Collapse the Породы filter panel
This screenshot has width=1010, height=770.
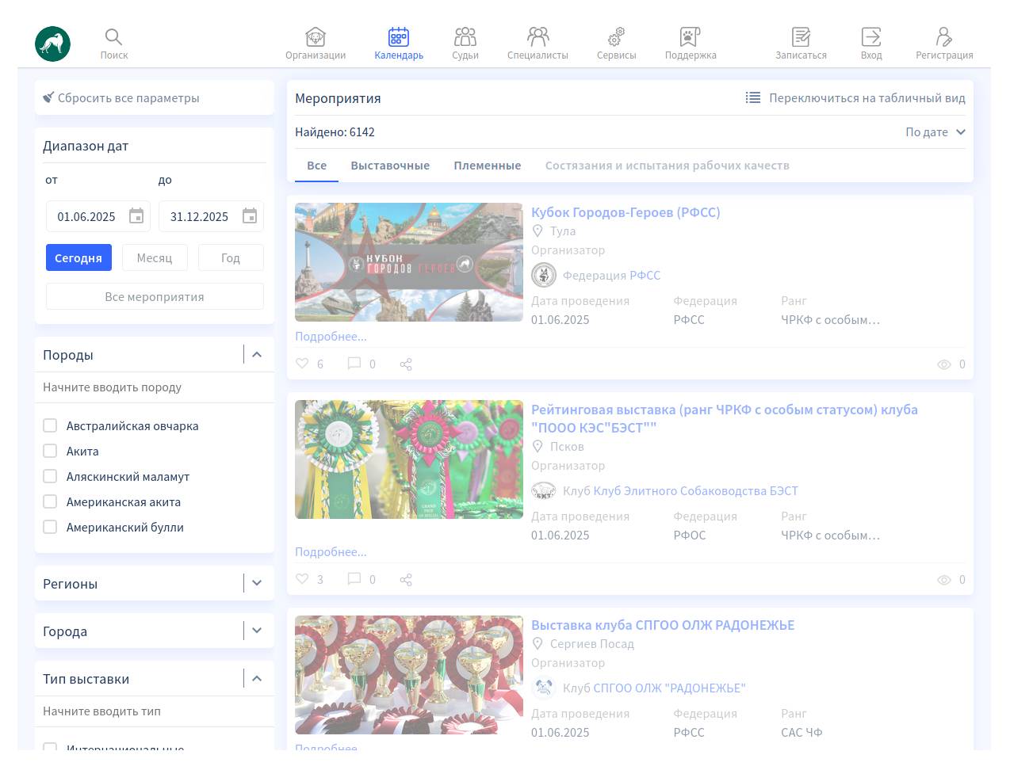coord(257,354)
